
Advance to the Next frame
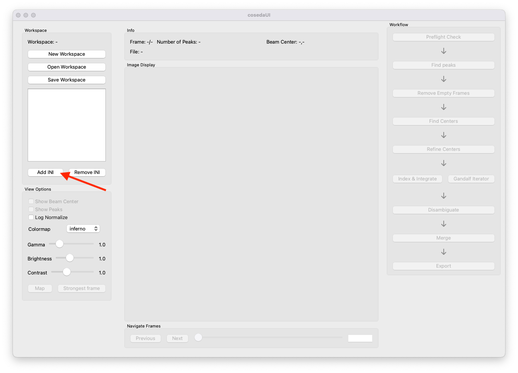[x=177, y=339]
